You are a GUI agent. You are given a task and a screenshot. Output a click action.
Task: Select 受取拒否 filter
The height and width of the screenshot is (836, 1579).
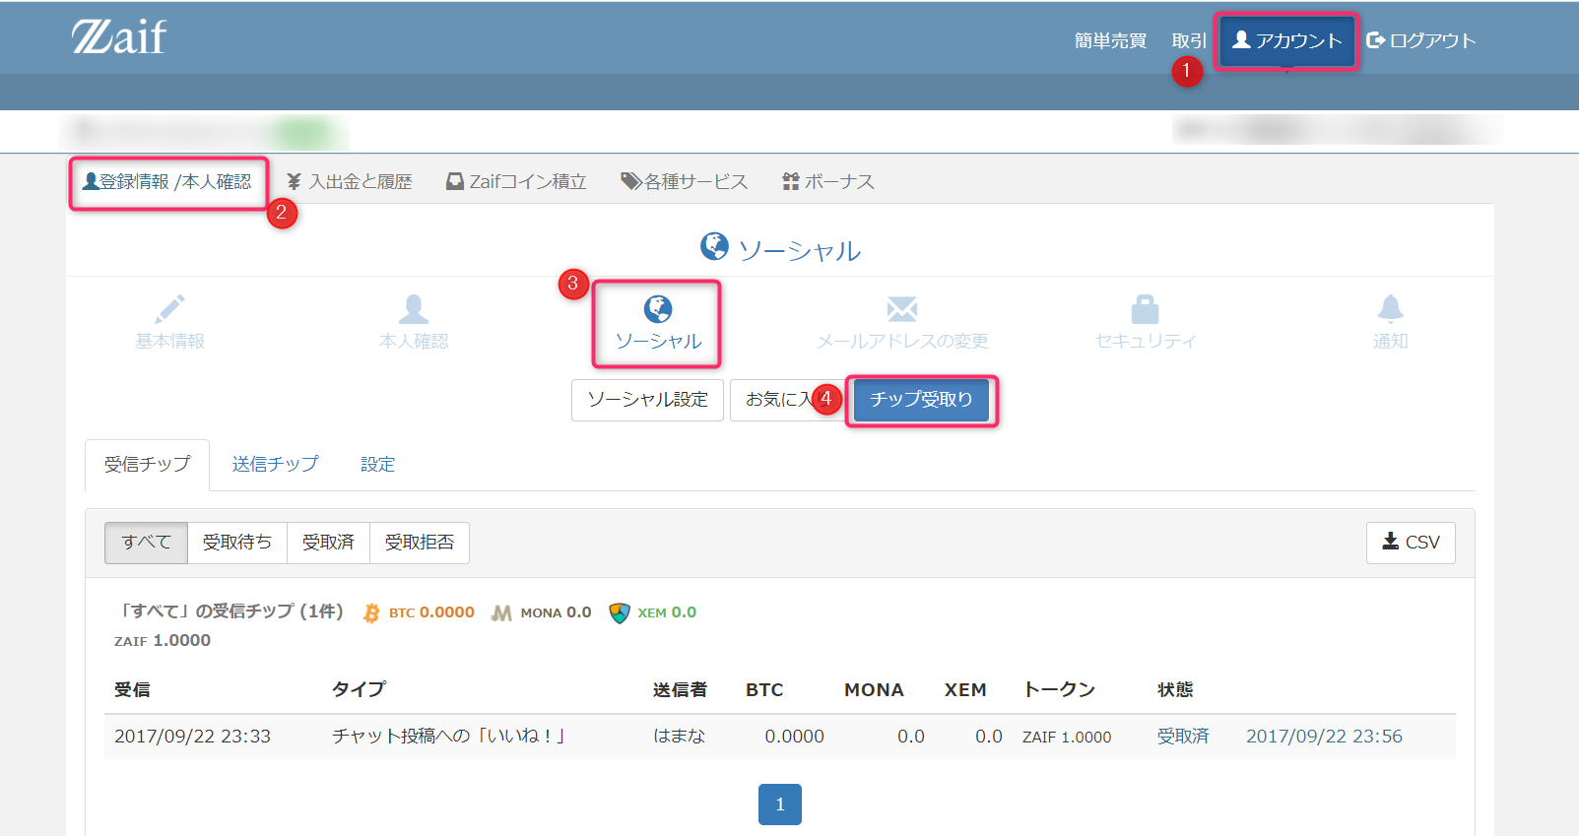420,543
